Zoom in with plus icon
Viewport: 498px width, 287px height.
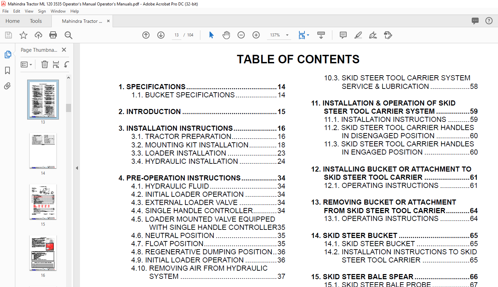point(256,35)
